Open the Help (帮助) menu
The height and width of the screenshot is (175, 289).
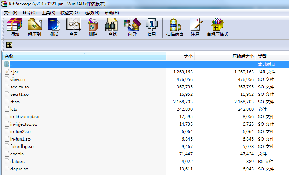112,13
